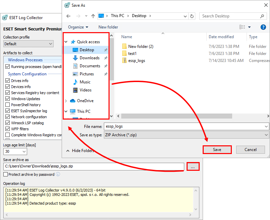The image size is (270, 220).
Task: Click New folder in Save As toolbar
Action: (108, 27)
